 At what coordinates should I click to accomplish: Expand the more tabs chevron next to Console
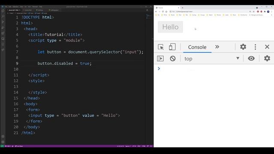[x=217, y=47]
